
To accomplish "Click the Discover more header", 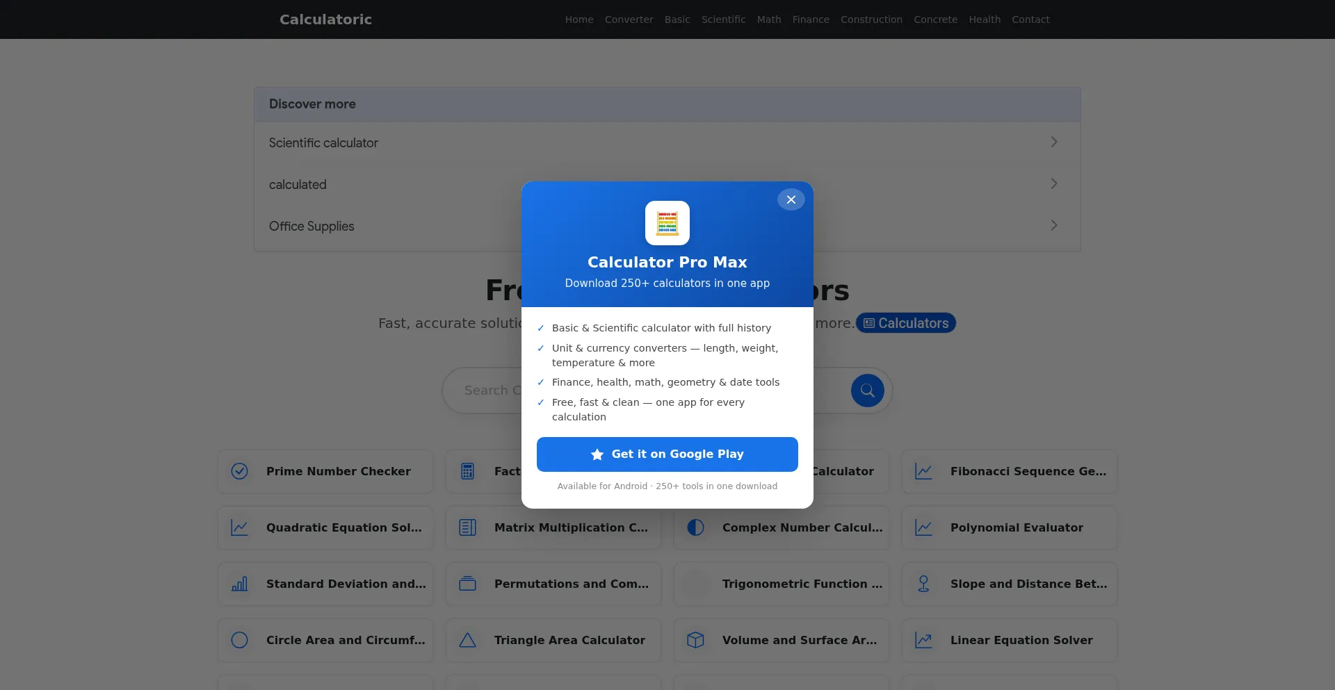I will [667, 104].
